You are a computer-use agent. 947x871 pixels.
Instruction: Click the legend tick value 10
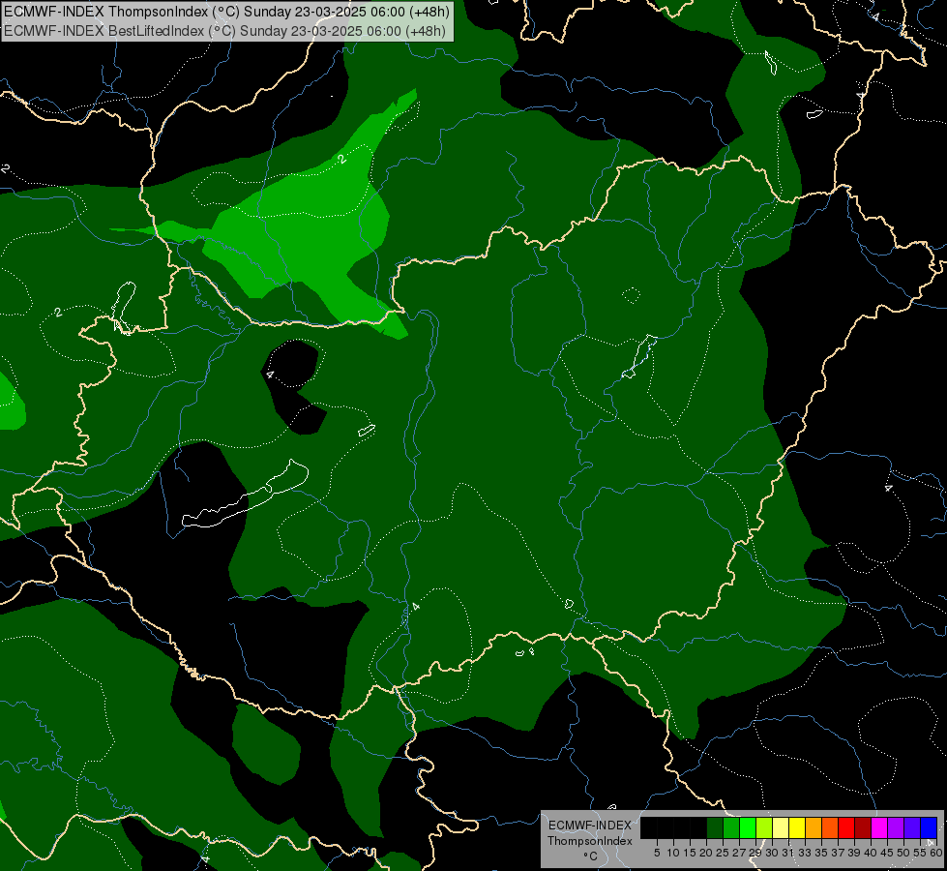(673, 853)
